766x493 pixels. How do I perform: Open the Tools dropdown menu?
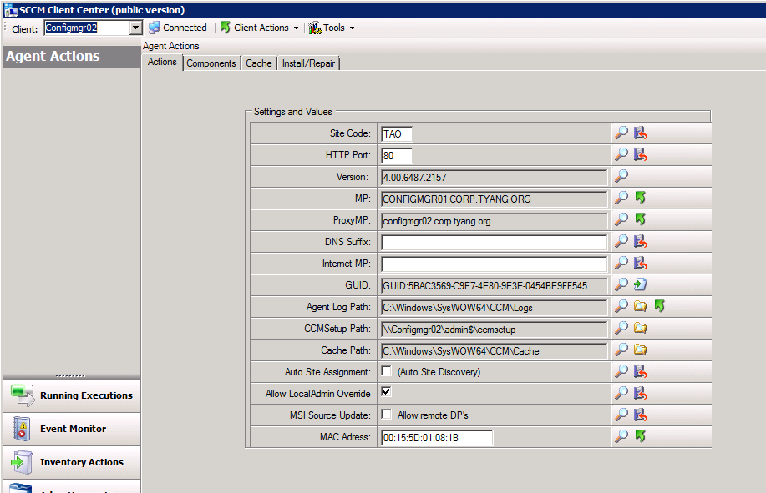[x=332, y=28]
